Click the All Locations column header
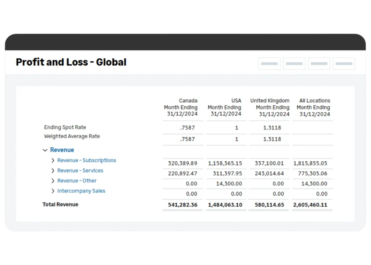Viewport: 371px width, 265px height. pos(313,107)
